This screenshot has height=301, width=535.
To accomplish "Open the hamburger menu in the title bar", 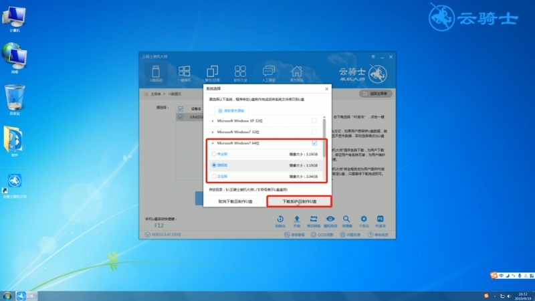I will [x=373, y=57].
